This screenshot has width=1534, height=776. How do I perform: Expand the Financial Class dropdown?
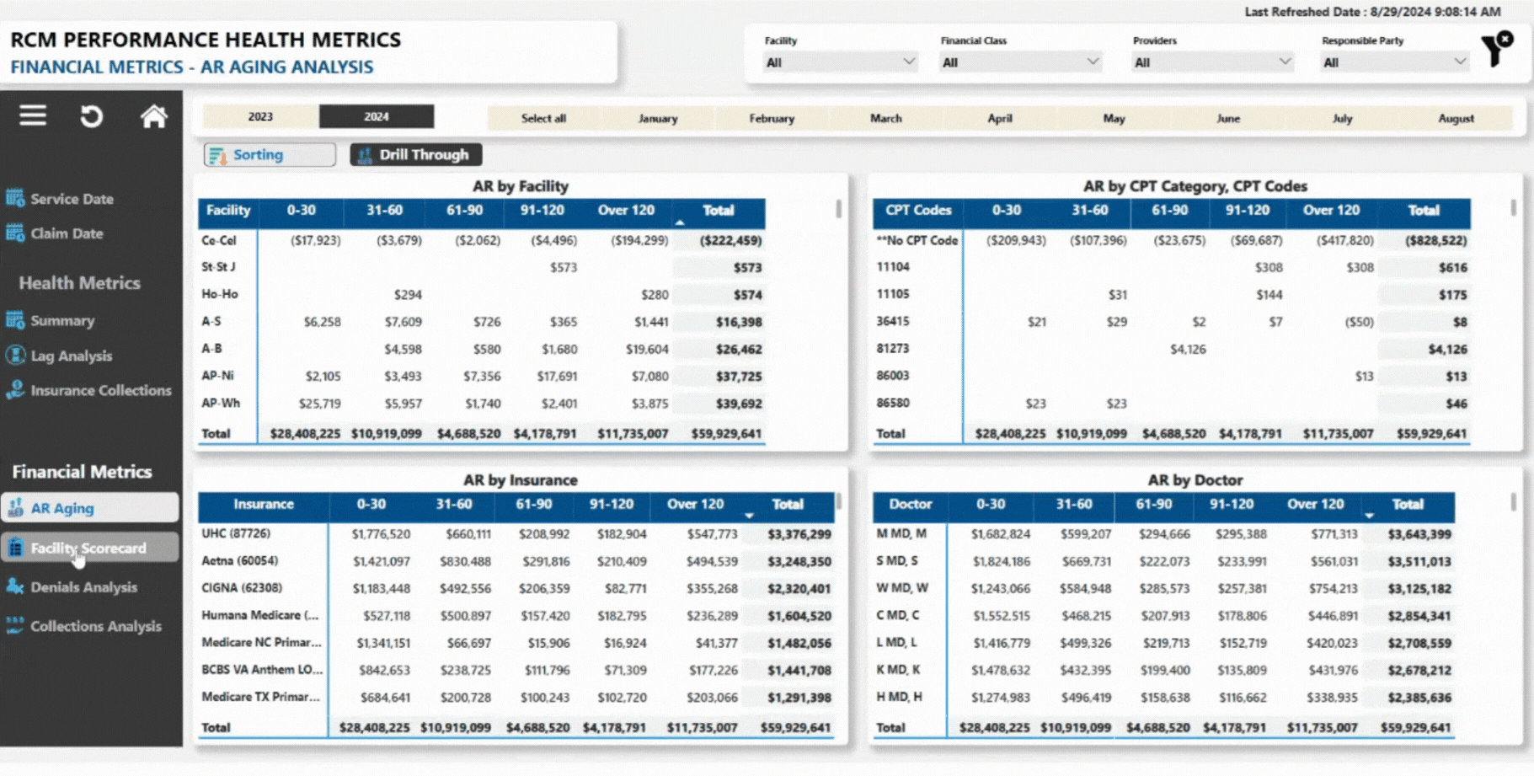[x=1019, y=61]
